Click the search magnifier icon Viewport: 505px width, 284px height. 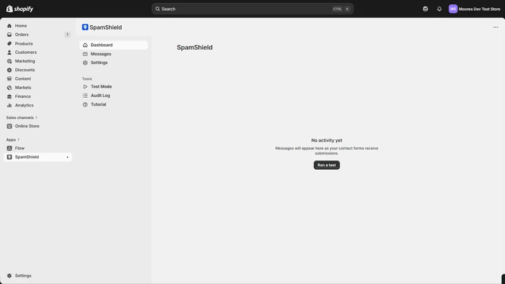tap(157, 9)
